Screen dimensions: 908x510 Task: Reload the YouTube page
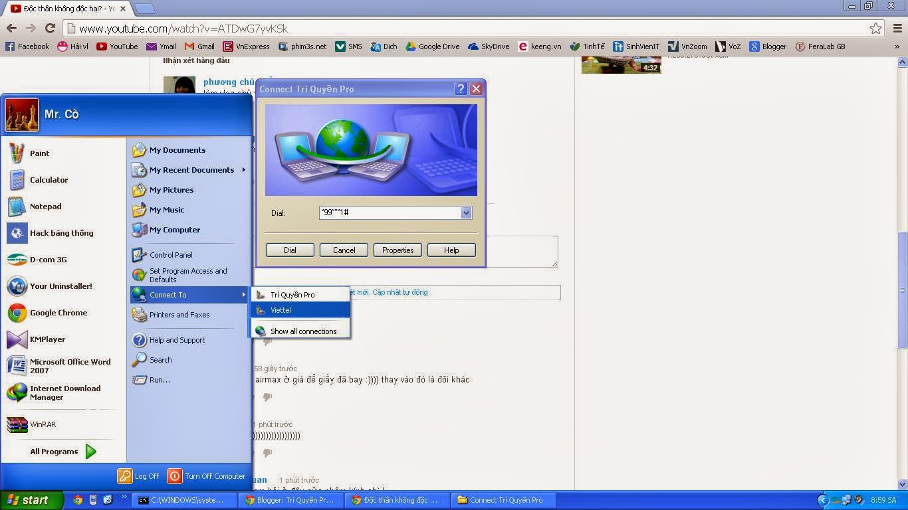tap(50, 29)
